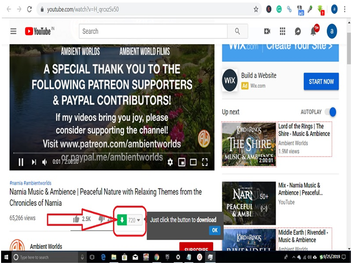
Task: Open video settings gear
Action: click(170, 162)
